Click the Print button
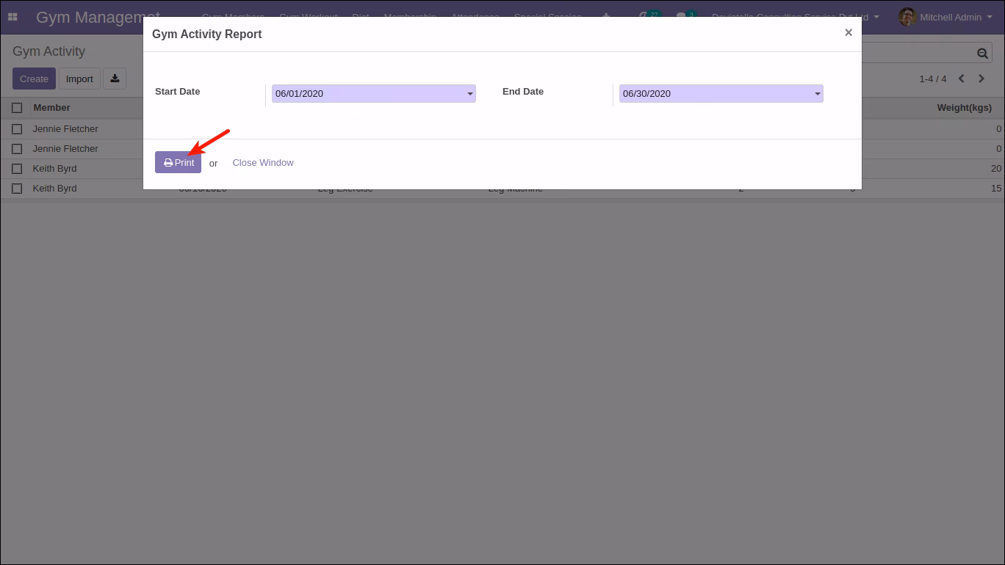The image size is (1005, 565). point(178,162)
